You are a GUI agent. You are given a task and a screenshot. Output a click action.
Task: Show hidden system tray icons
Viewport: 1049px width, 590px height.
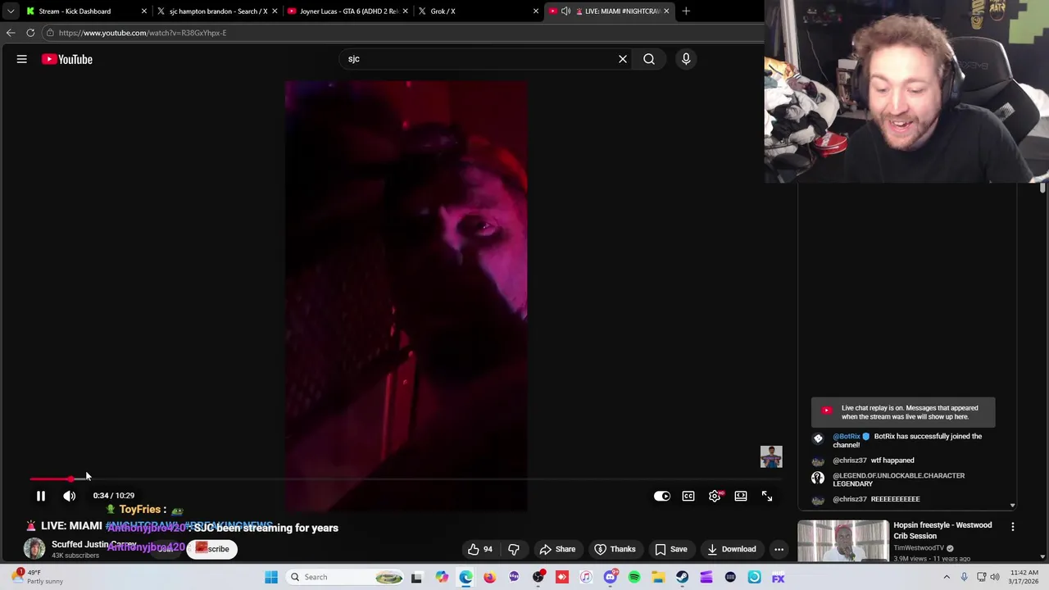(947, 577)
